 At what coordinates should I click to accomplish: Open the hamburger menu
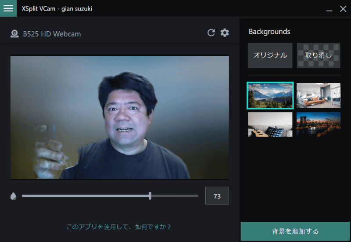click(8, 8)
